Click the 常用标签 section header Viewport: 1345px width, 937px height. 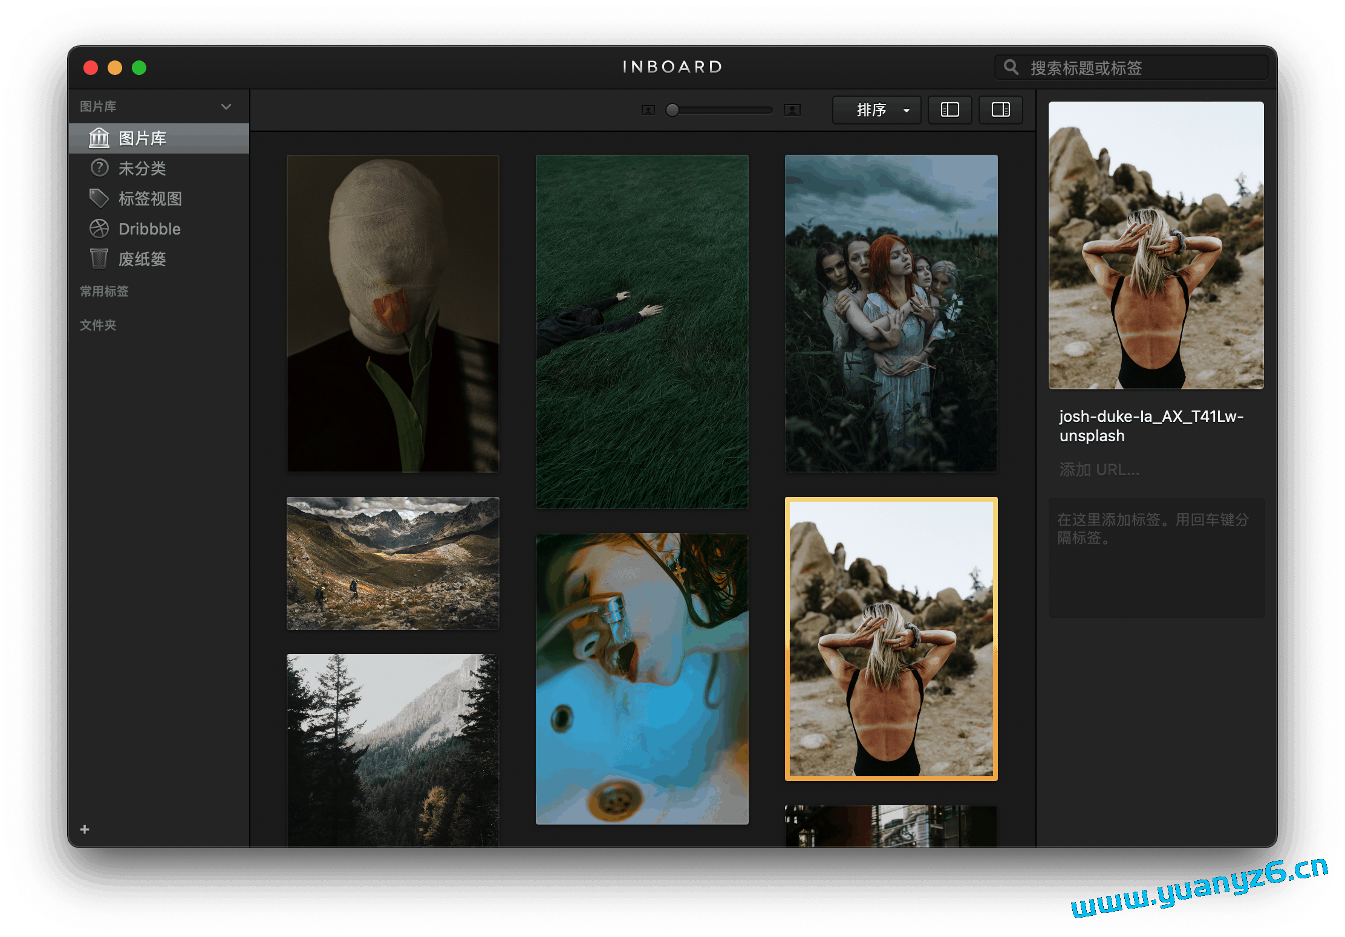[x=104, y=291]
